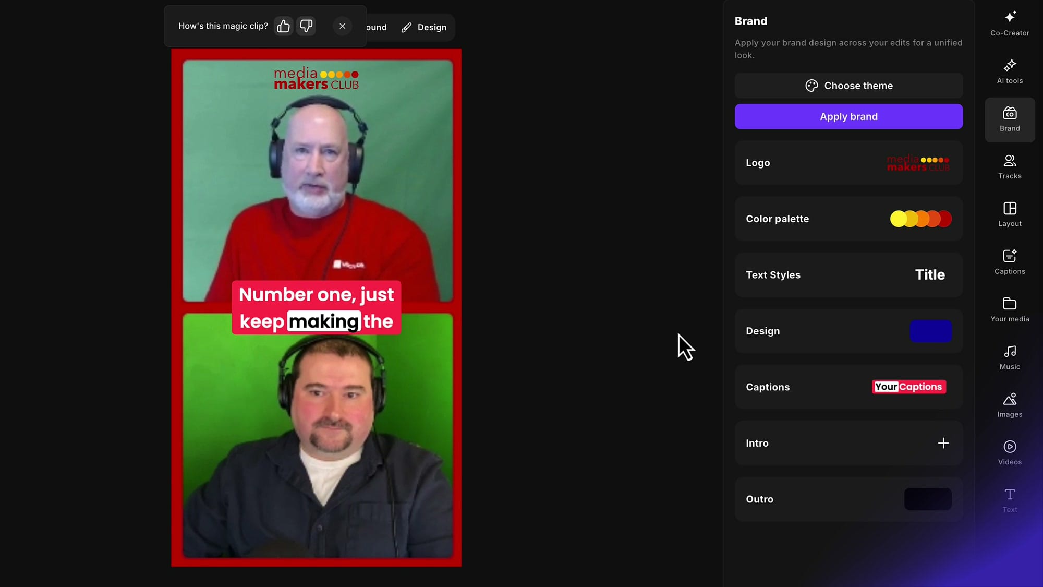
Task: Open the Your media panel
Action: (1010, 309)
